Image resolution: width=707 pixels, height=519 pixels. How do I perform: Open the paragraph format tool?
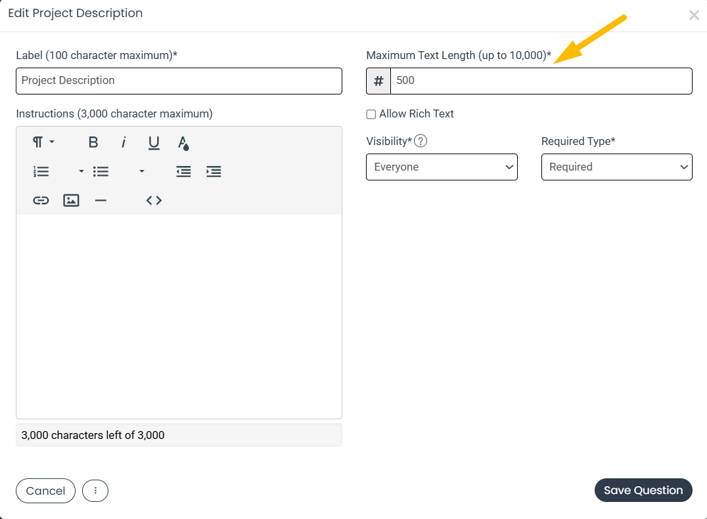point(43,142)
